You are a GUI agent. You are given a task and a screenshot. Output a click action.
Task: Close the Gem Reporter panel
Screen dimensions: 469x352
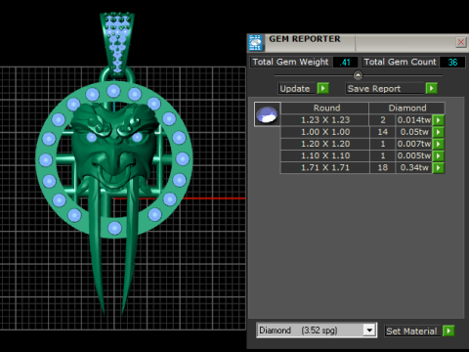pos(461,42)
